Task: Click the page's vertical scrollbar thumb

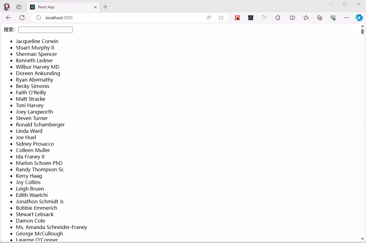Action: click(362, 31)
